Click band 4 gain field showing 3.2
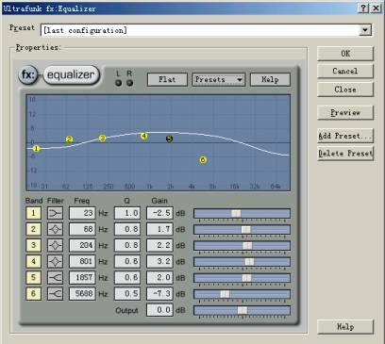385x344 pixels. tap(159, 261)
